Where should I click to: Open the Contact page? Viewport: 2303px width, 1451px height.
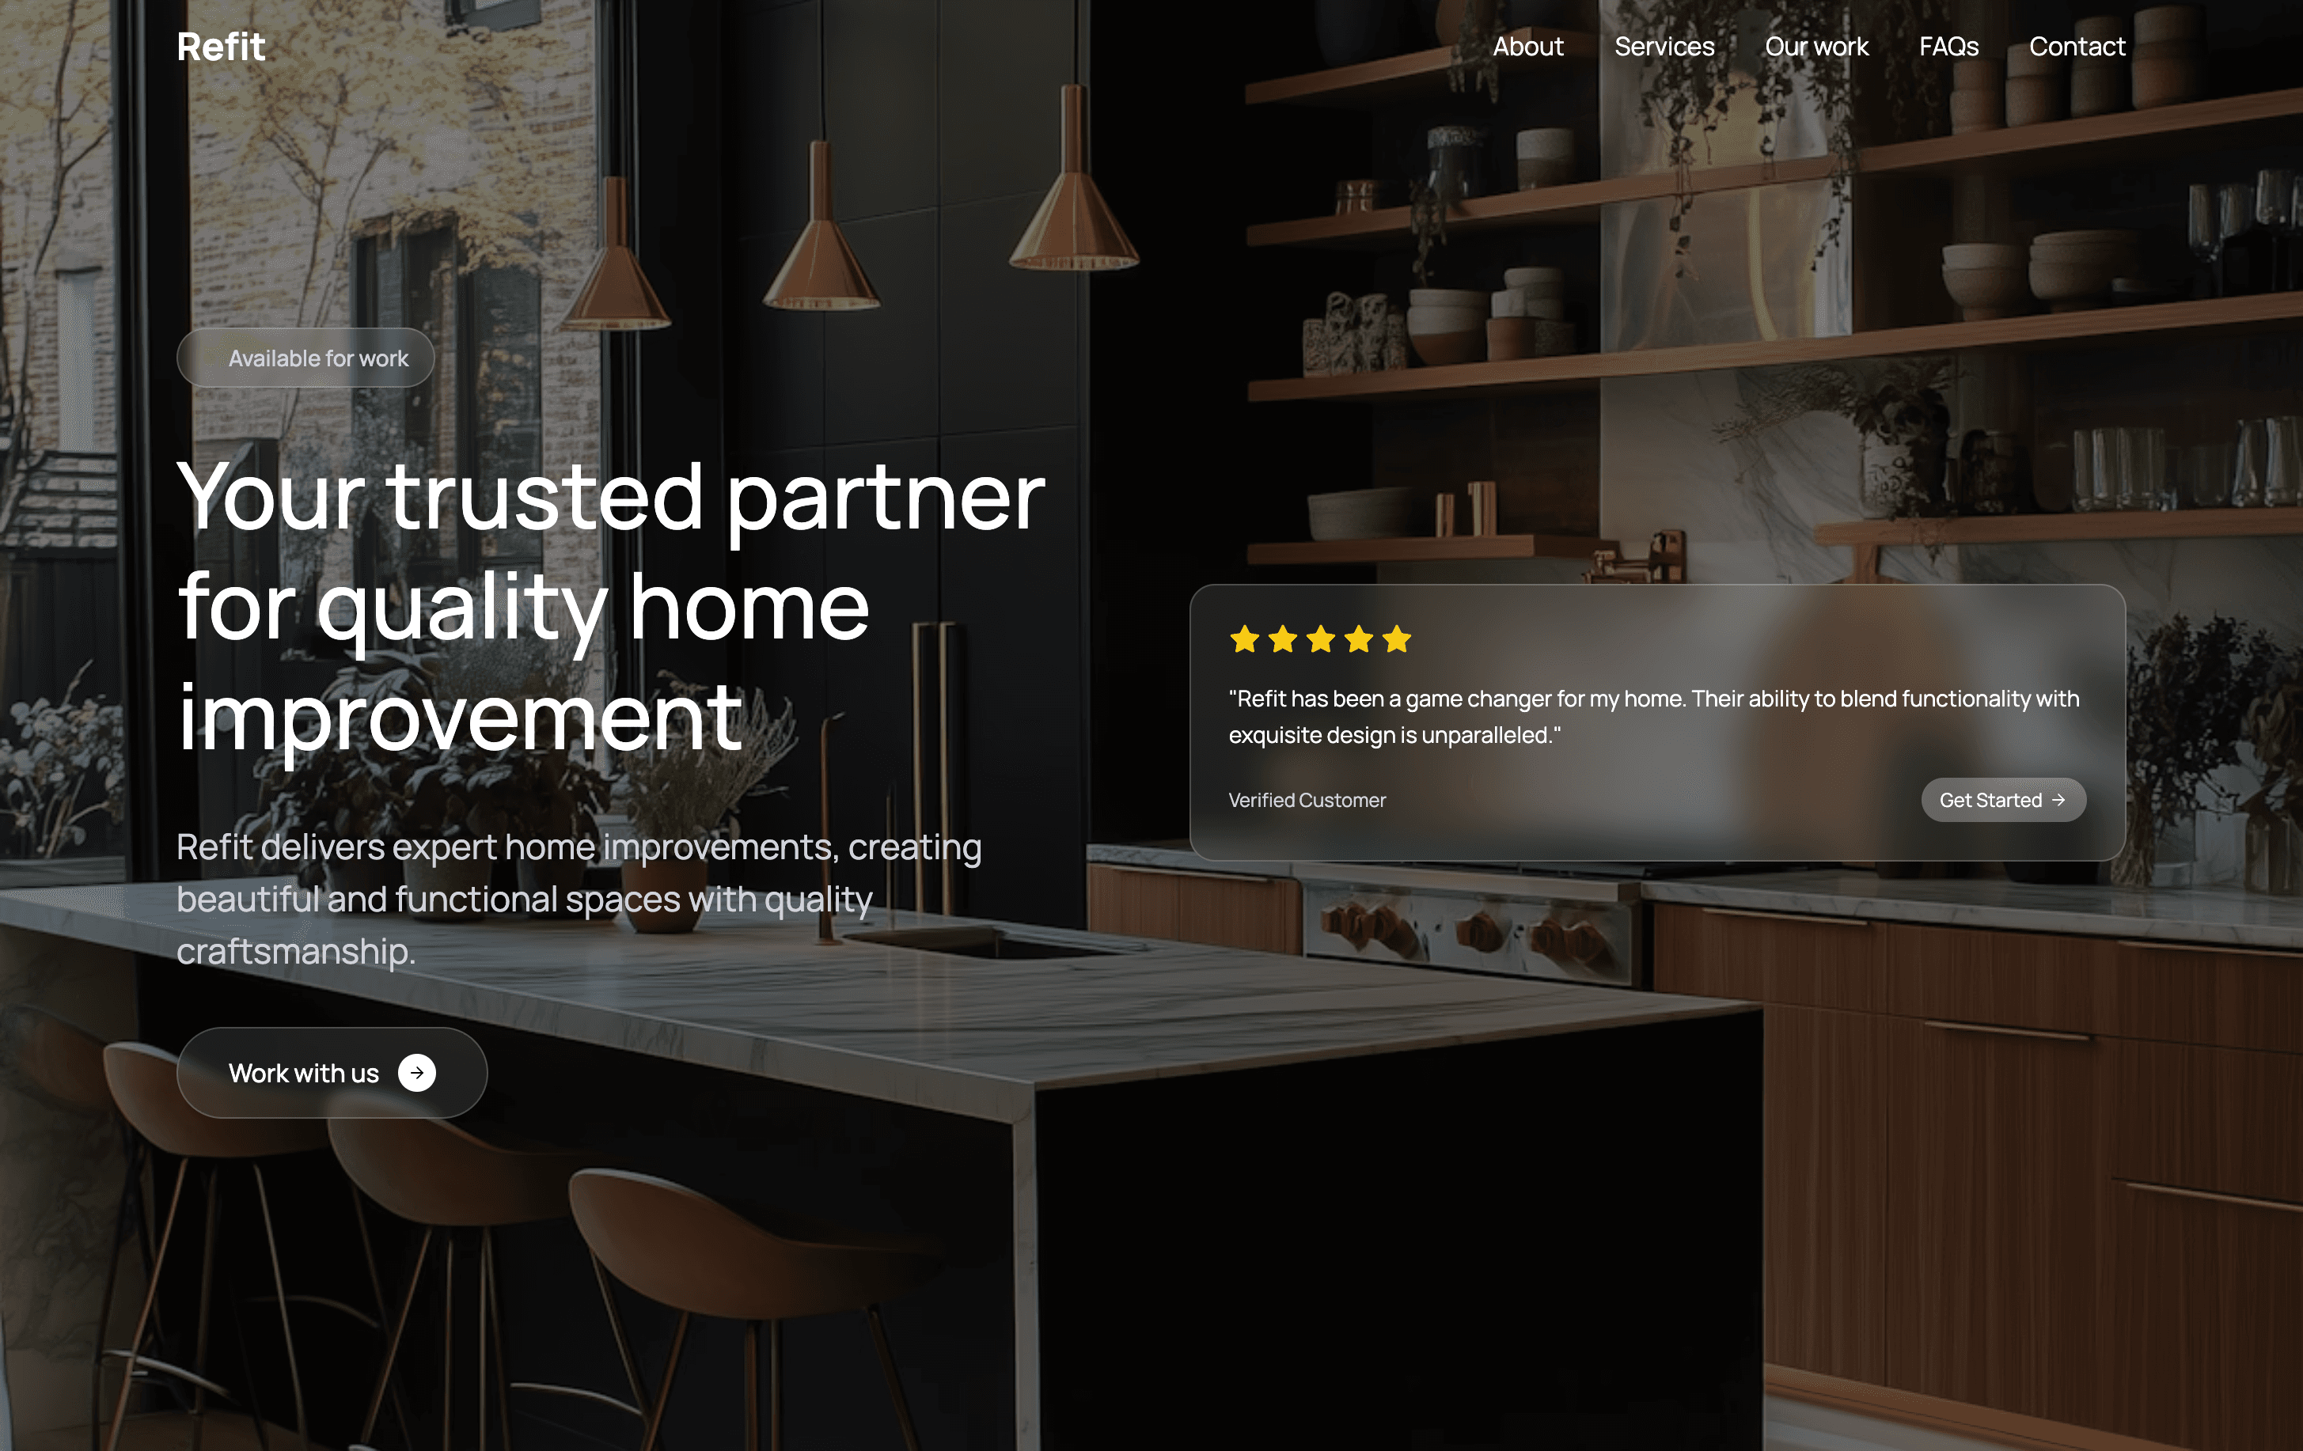click(x=2077, y=46)
